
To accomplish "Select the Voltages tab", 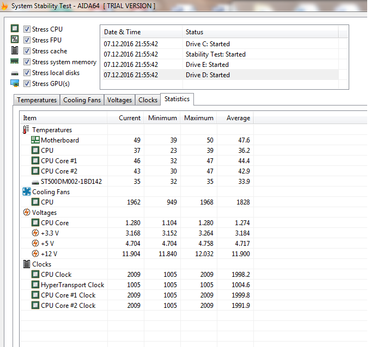I will pos(119,100).
